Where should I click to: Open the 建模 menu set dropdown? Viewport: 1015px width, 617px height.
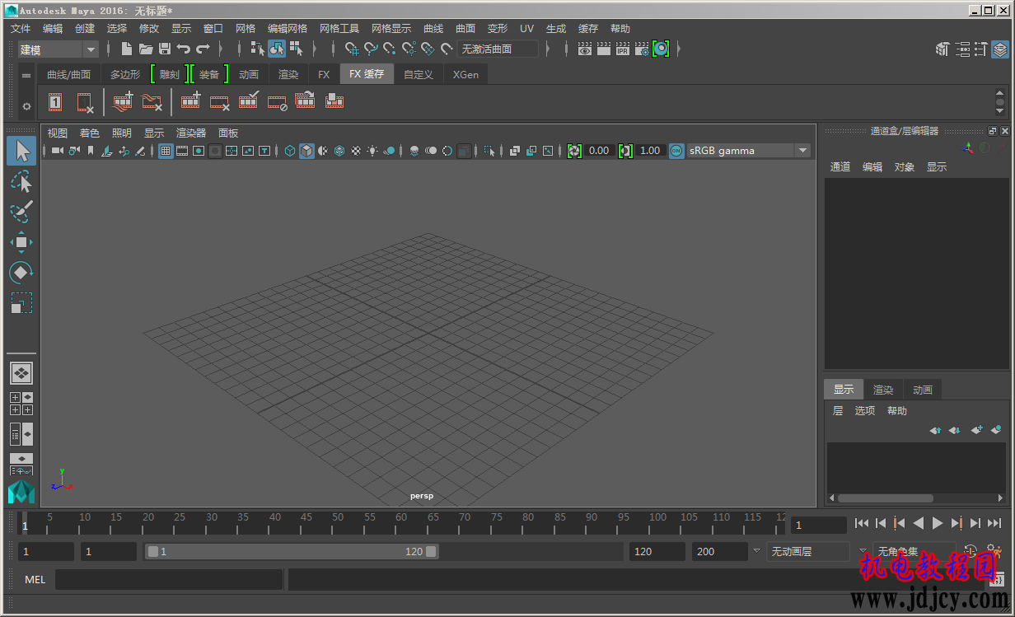click(58, 49)
